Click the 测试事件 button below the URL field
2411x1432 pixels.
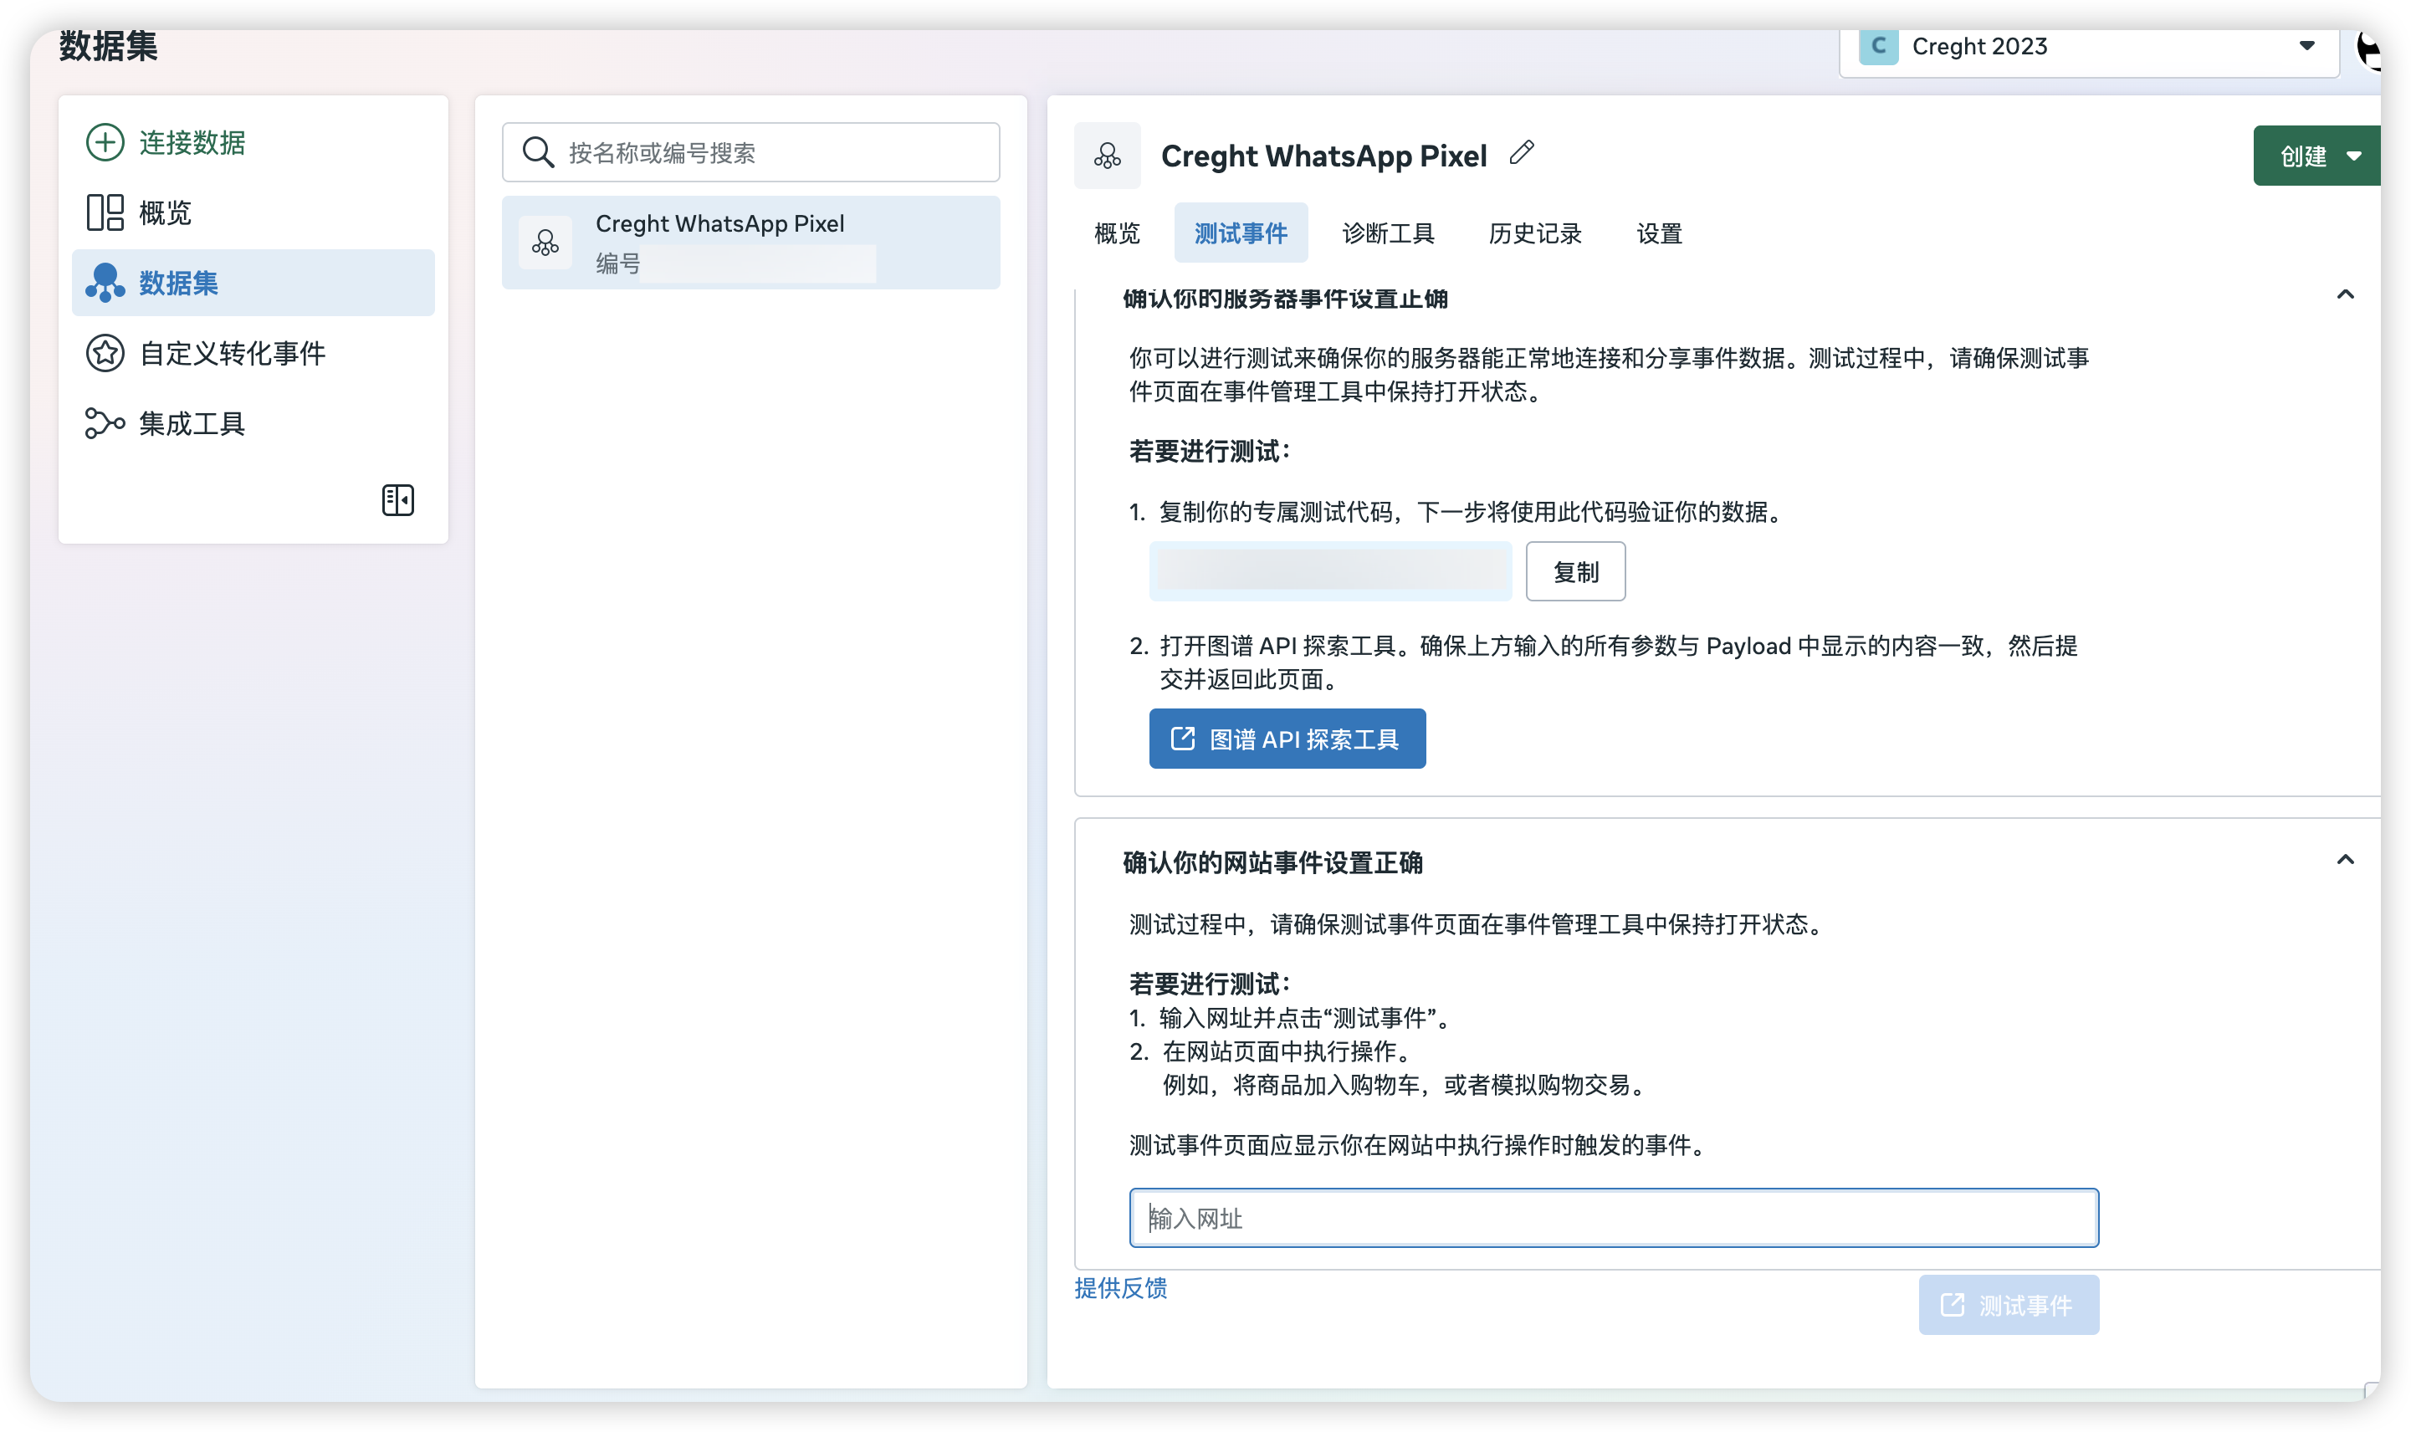coord(2009,1305)
